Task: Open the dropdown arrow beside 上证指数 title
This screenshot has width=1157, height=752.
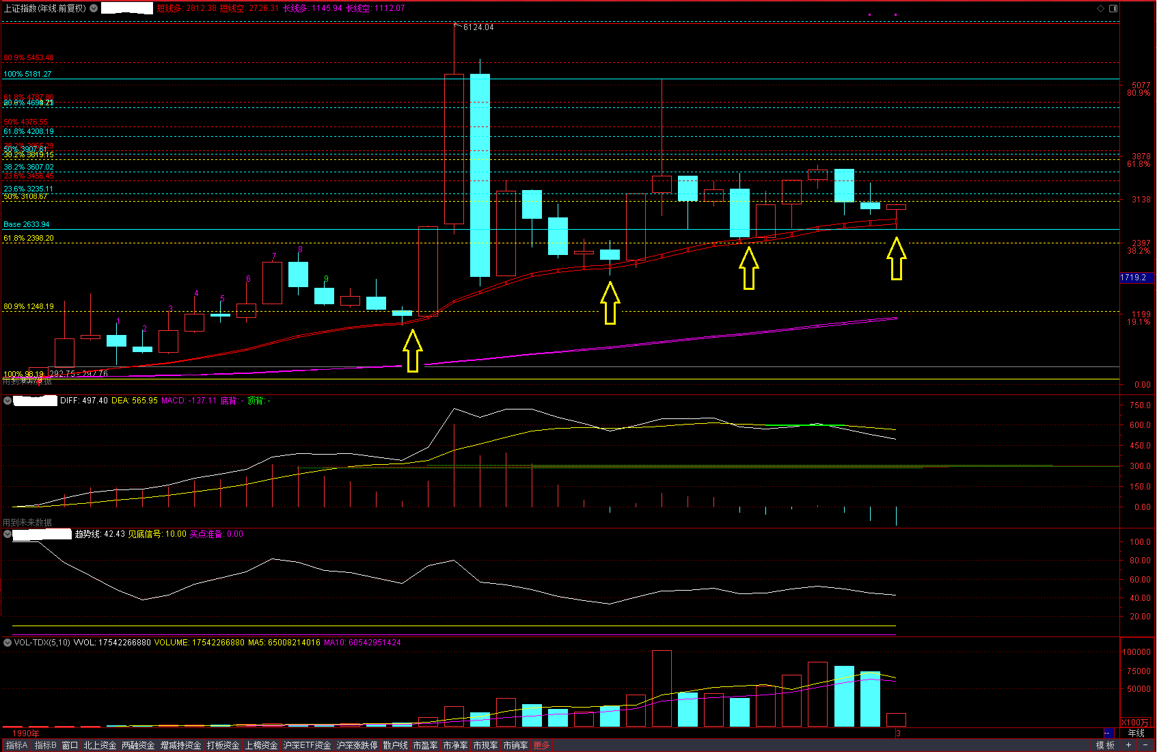Action: click(x=94, y=8)
